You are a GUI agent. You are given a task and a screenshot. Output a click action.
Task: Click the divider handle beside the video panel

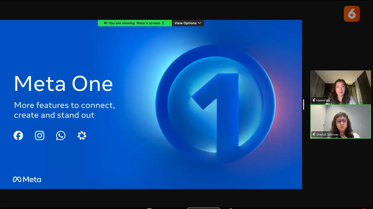pos(304,105)
